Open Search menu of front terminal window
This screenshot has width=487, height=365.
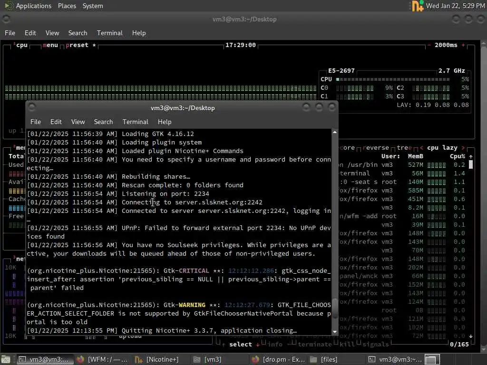pyautogui.click(x=103, y=122)
